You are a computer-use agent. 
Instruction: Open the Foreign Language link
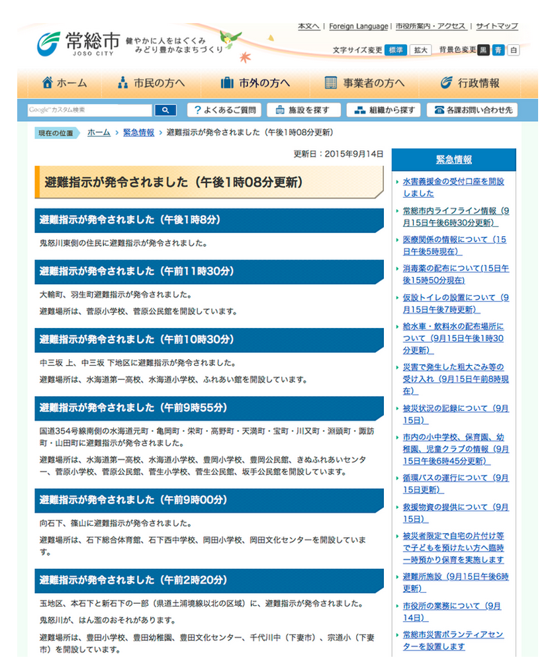point(358,26)
